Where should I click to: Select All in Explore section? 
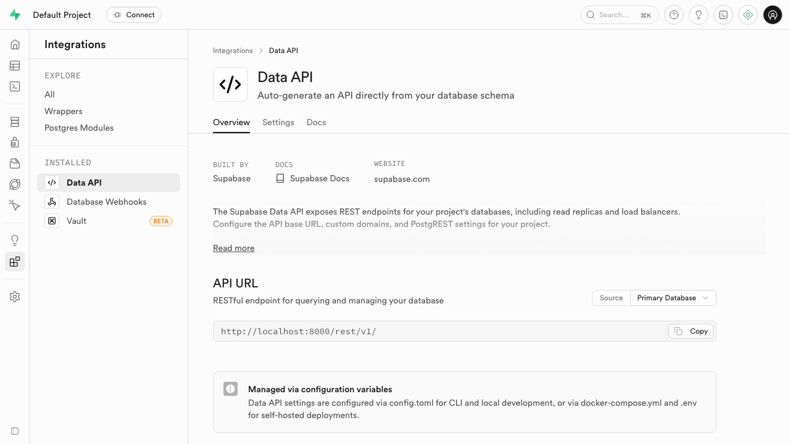tap(49, 94)
